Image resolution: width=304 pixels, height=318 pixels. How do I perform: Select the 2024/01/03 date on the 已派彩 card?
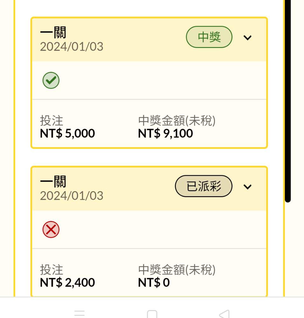coord(72,196)
